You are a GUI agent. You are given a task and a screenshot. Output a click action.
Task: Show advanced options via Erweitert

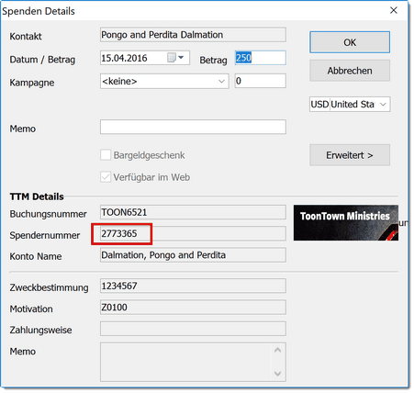coord(350,155)
